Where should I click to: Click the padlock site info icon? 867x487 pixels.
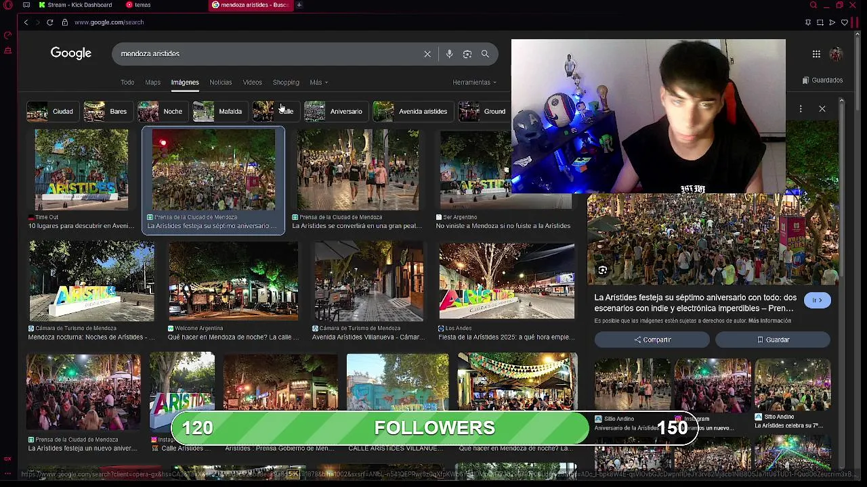click(64, 22)
